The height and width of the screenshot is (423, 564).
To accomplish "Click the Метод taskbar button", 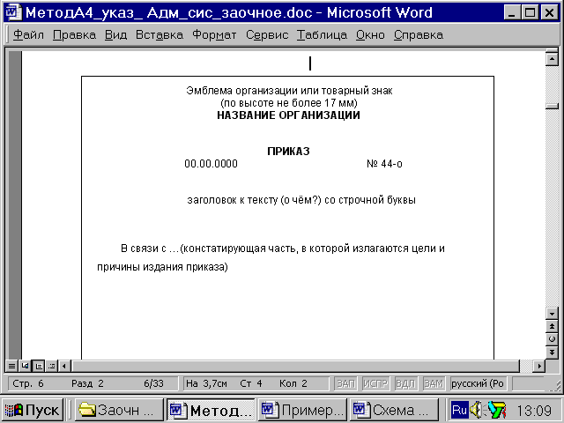I will 211,410.
